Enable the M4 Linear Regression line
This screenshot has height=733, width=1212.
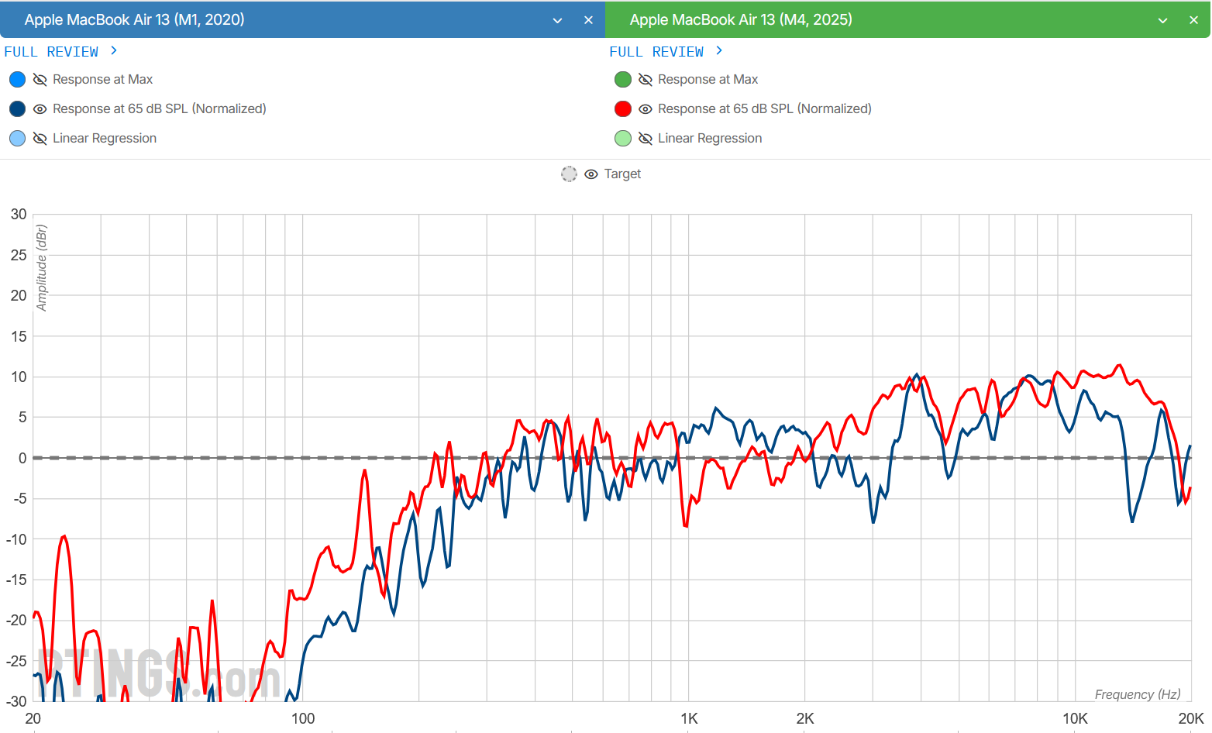pos(646,139)
